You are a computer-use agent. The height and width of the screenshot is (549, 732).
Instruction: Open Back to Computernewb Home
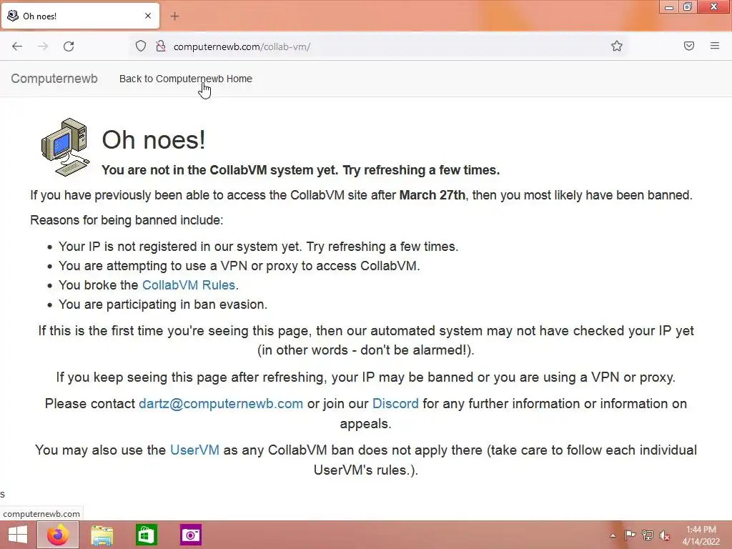tap(186, 79)
